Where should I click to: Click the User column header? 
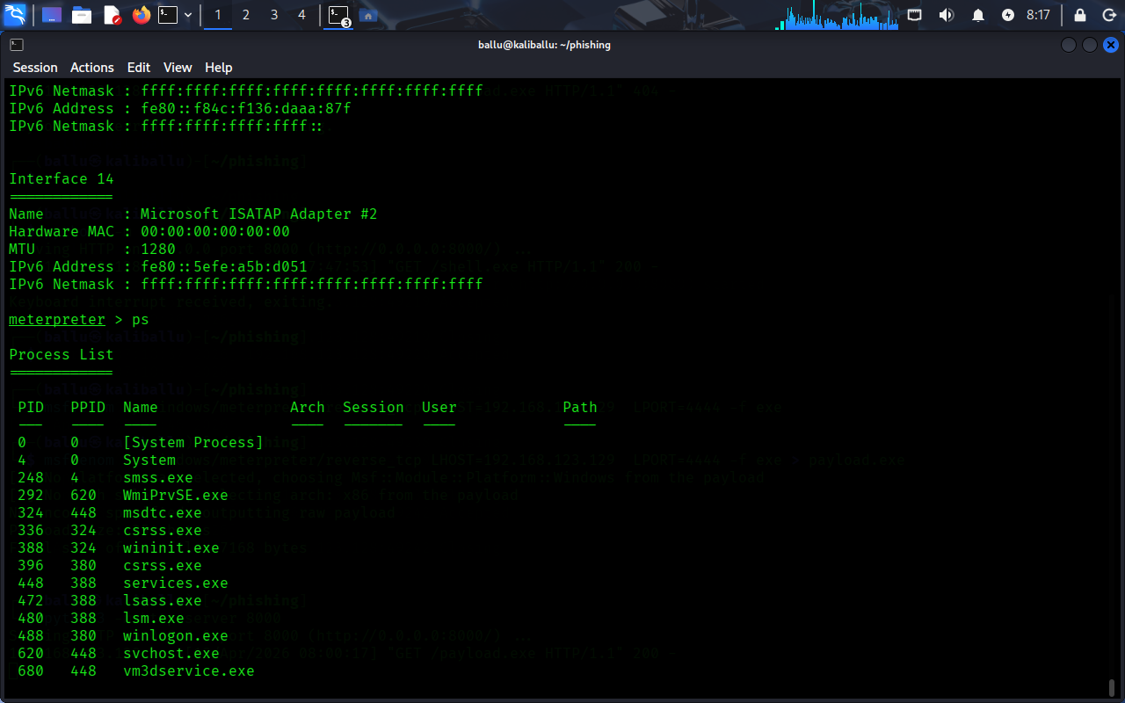click(439, 407)
